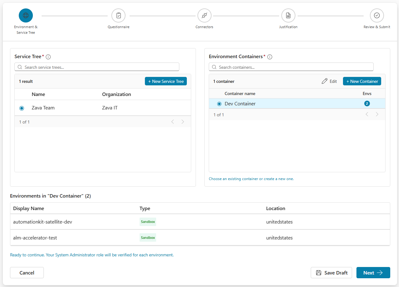Click the info icon next to Service Tree
This screenshot has width=399, height=287.
(48, 57)
